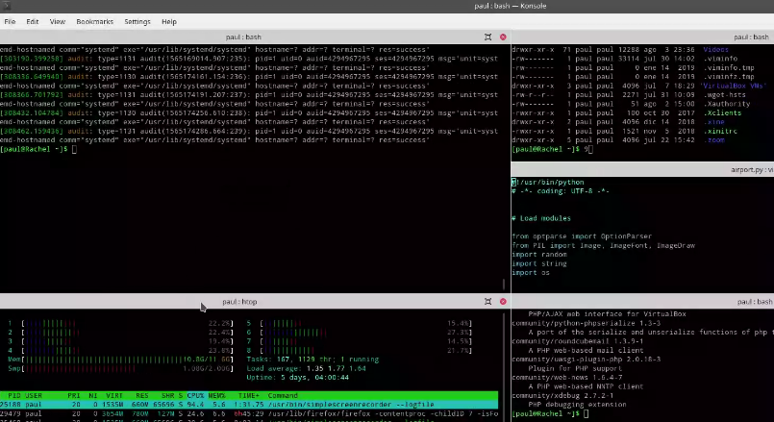Click the Swp usage bar in htop
This screenshot has height=422, width=774.
(120, 368)
